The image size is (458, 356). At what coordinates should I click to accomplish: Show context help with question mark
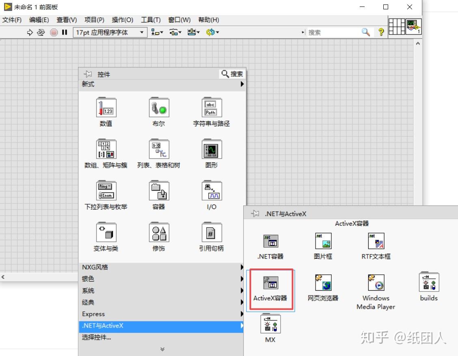click(381, 32)
